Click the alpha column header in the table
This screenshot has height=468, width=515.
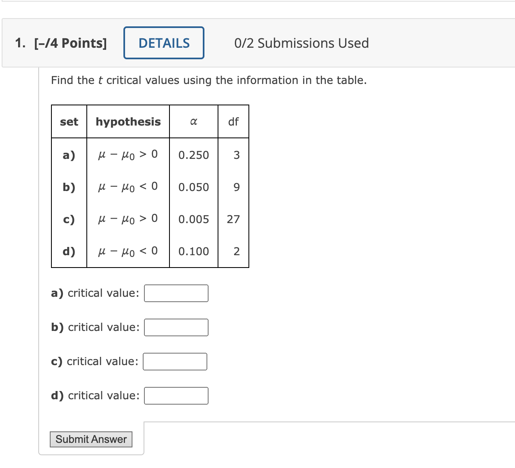pos(193,121)
